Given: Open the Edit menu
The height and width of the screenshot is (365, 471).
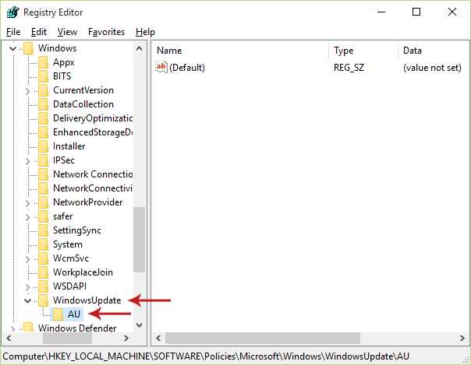Looking at the screenshot, I should point(39,32).
